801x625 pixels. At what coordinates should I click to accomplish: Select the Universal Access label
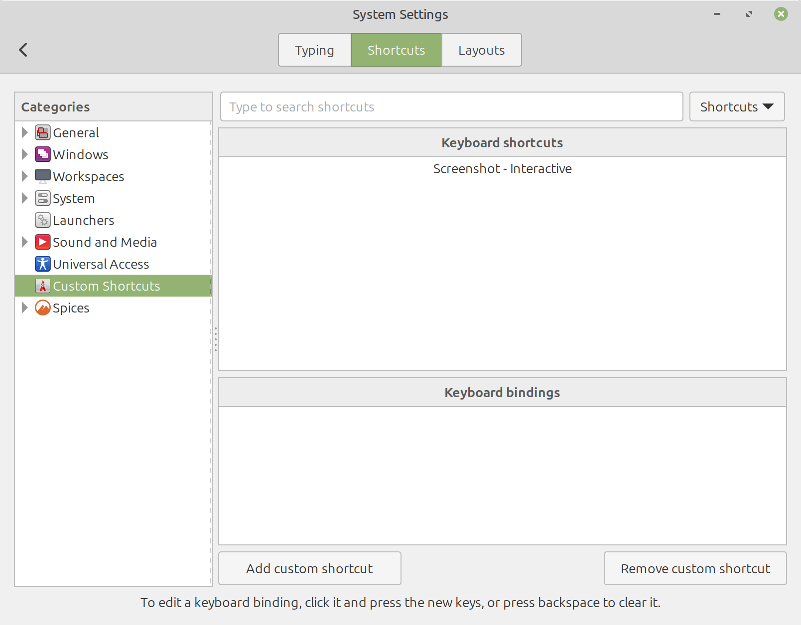(101, 264)
